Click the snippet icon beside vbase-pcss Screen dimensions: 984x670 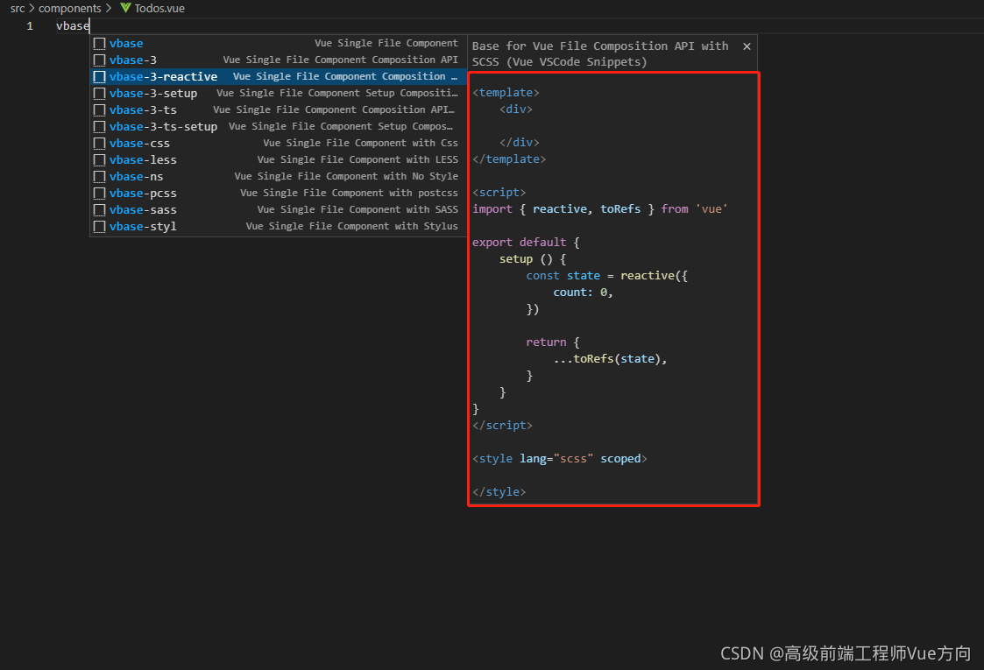(x=99, y=193)
